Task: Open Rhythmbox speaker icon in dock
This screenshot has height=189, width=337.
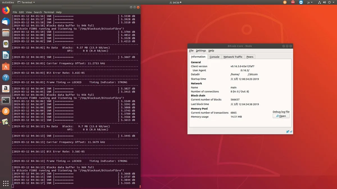Action: click(6, 44)
